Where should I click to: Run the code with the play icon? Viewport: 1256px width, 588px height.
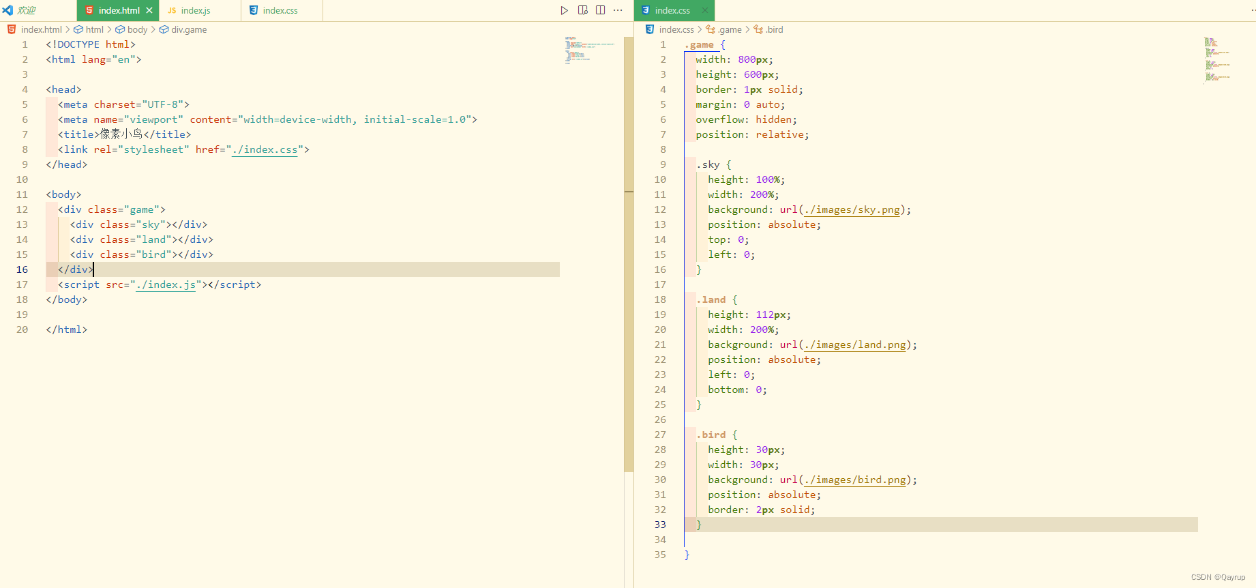(564, 10)
